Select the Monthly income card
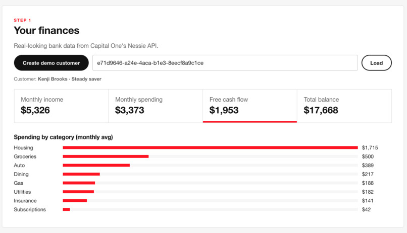Image resolution: width=407 pixels, height=233 pixels. pos(61,106)
